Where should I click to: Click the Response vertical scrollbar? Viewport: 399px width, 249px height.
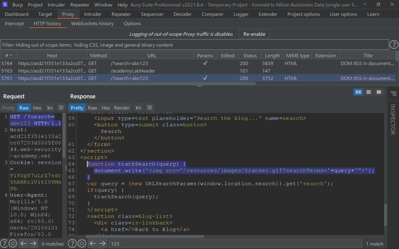(x=386, y=215)
